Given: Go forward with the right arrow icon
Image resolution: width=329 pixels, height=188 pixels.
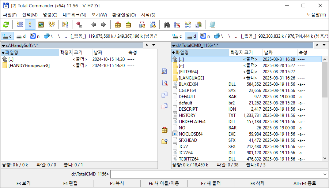Looking at the screenshot, I should (x=104, y=25).
